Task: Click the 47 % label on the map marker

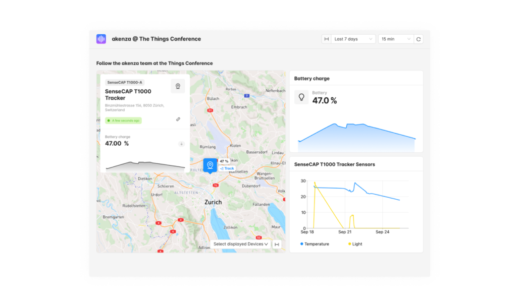Action: 224,161
